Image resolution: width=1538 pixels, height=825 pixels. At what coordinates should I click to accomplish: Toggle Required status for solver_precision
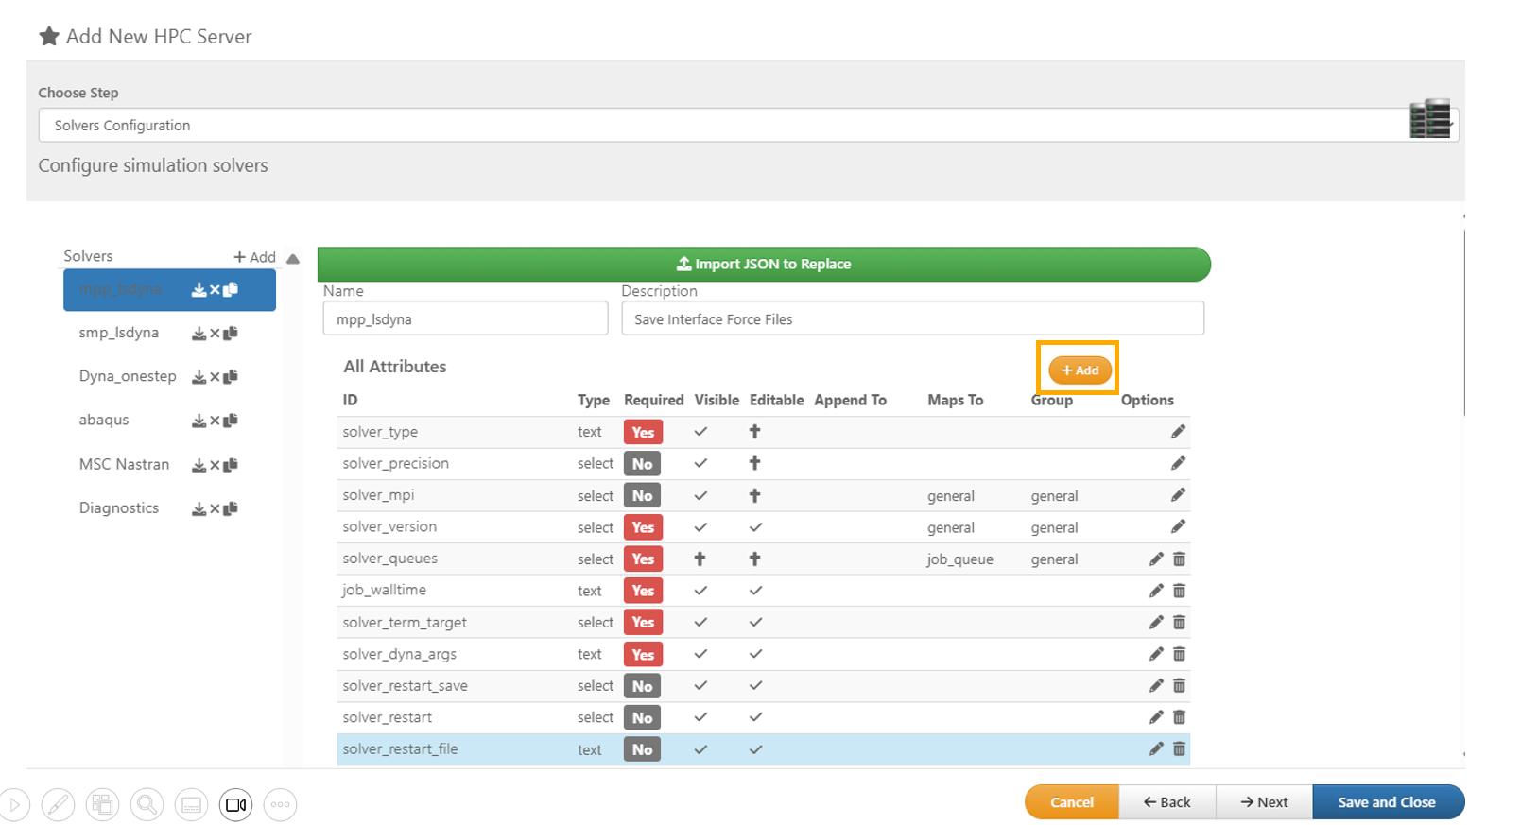[642, 464]
